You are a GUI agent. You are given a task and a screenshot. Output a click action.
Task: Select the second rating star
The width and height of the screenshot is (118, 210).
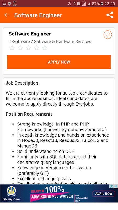[x=20, y=48]
